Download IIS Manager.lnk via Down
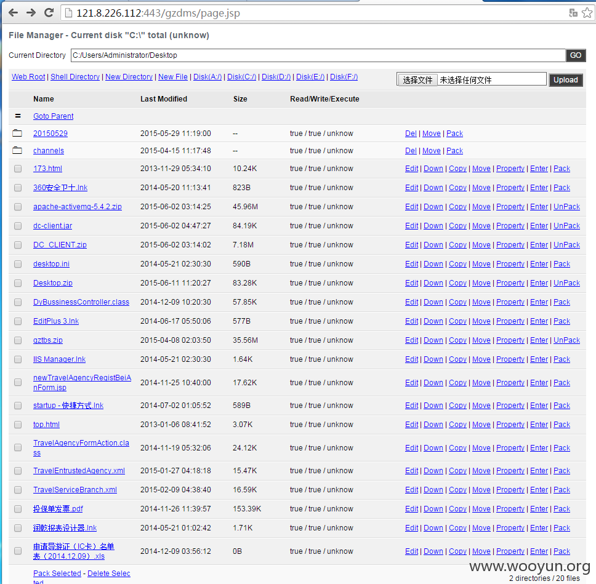 click(x=433, y=359)
